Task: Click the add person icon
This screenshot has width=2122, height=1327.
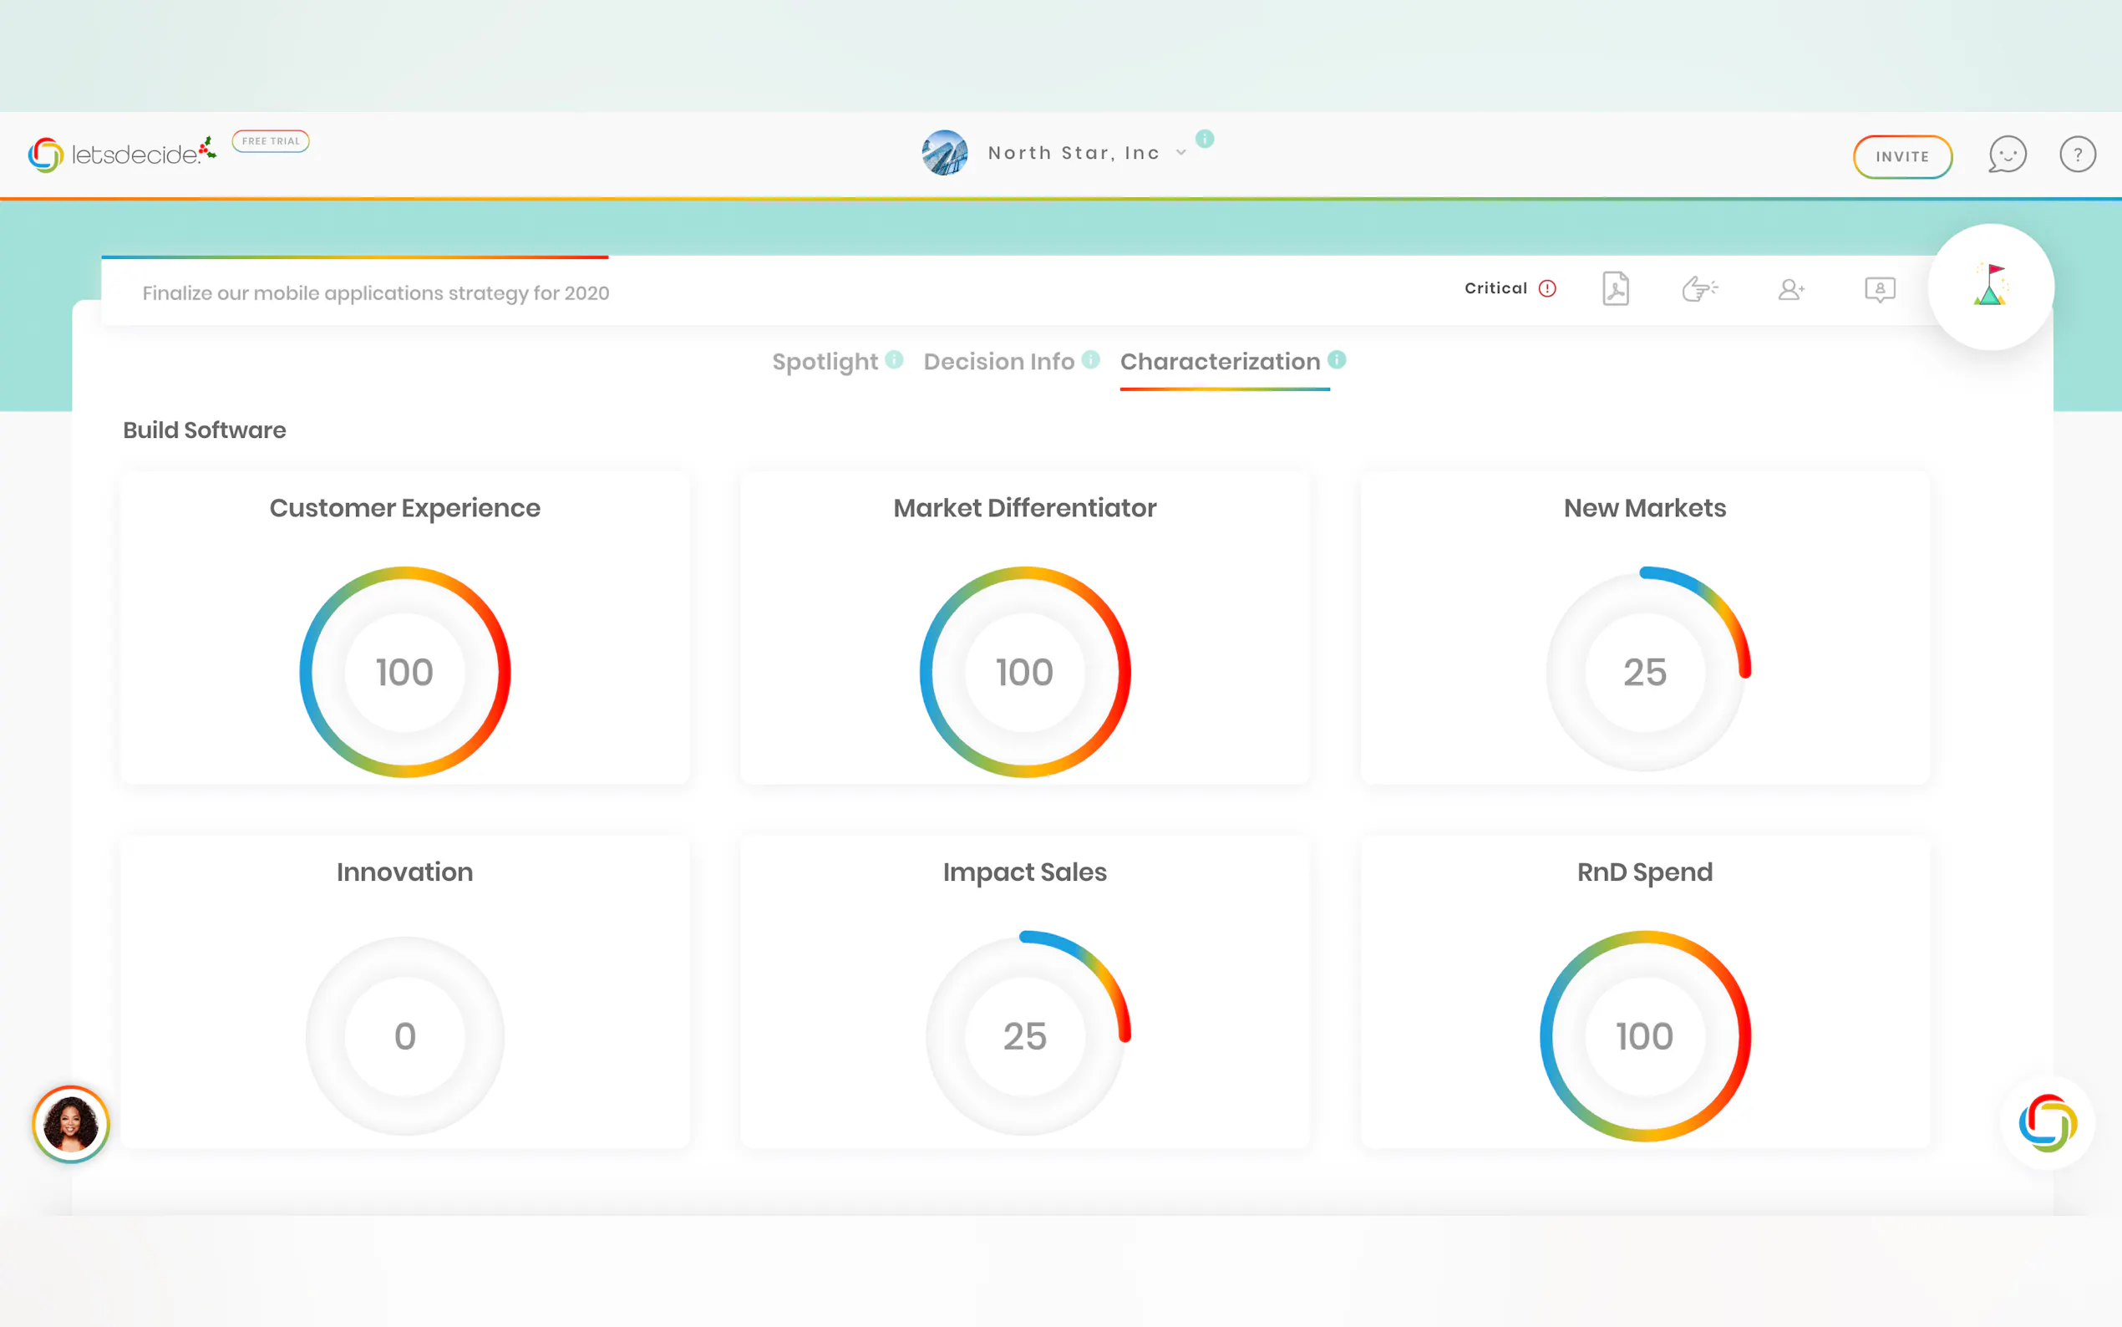Action: [x=1790, y=290]
